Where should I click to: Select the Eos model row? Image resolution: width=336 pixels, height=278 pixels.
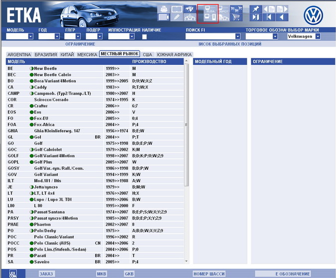pyautogui.click(x=95, y=112)
